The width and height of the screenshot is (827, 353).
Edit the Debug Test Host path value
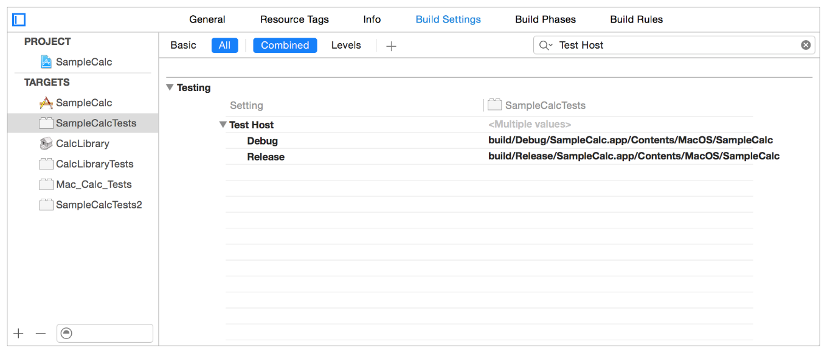[x=630, y=140]
